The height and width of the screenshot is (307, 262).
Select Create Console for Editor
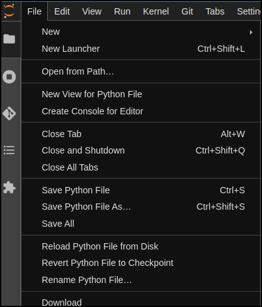[x=140, y=111]
